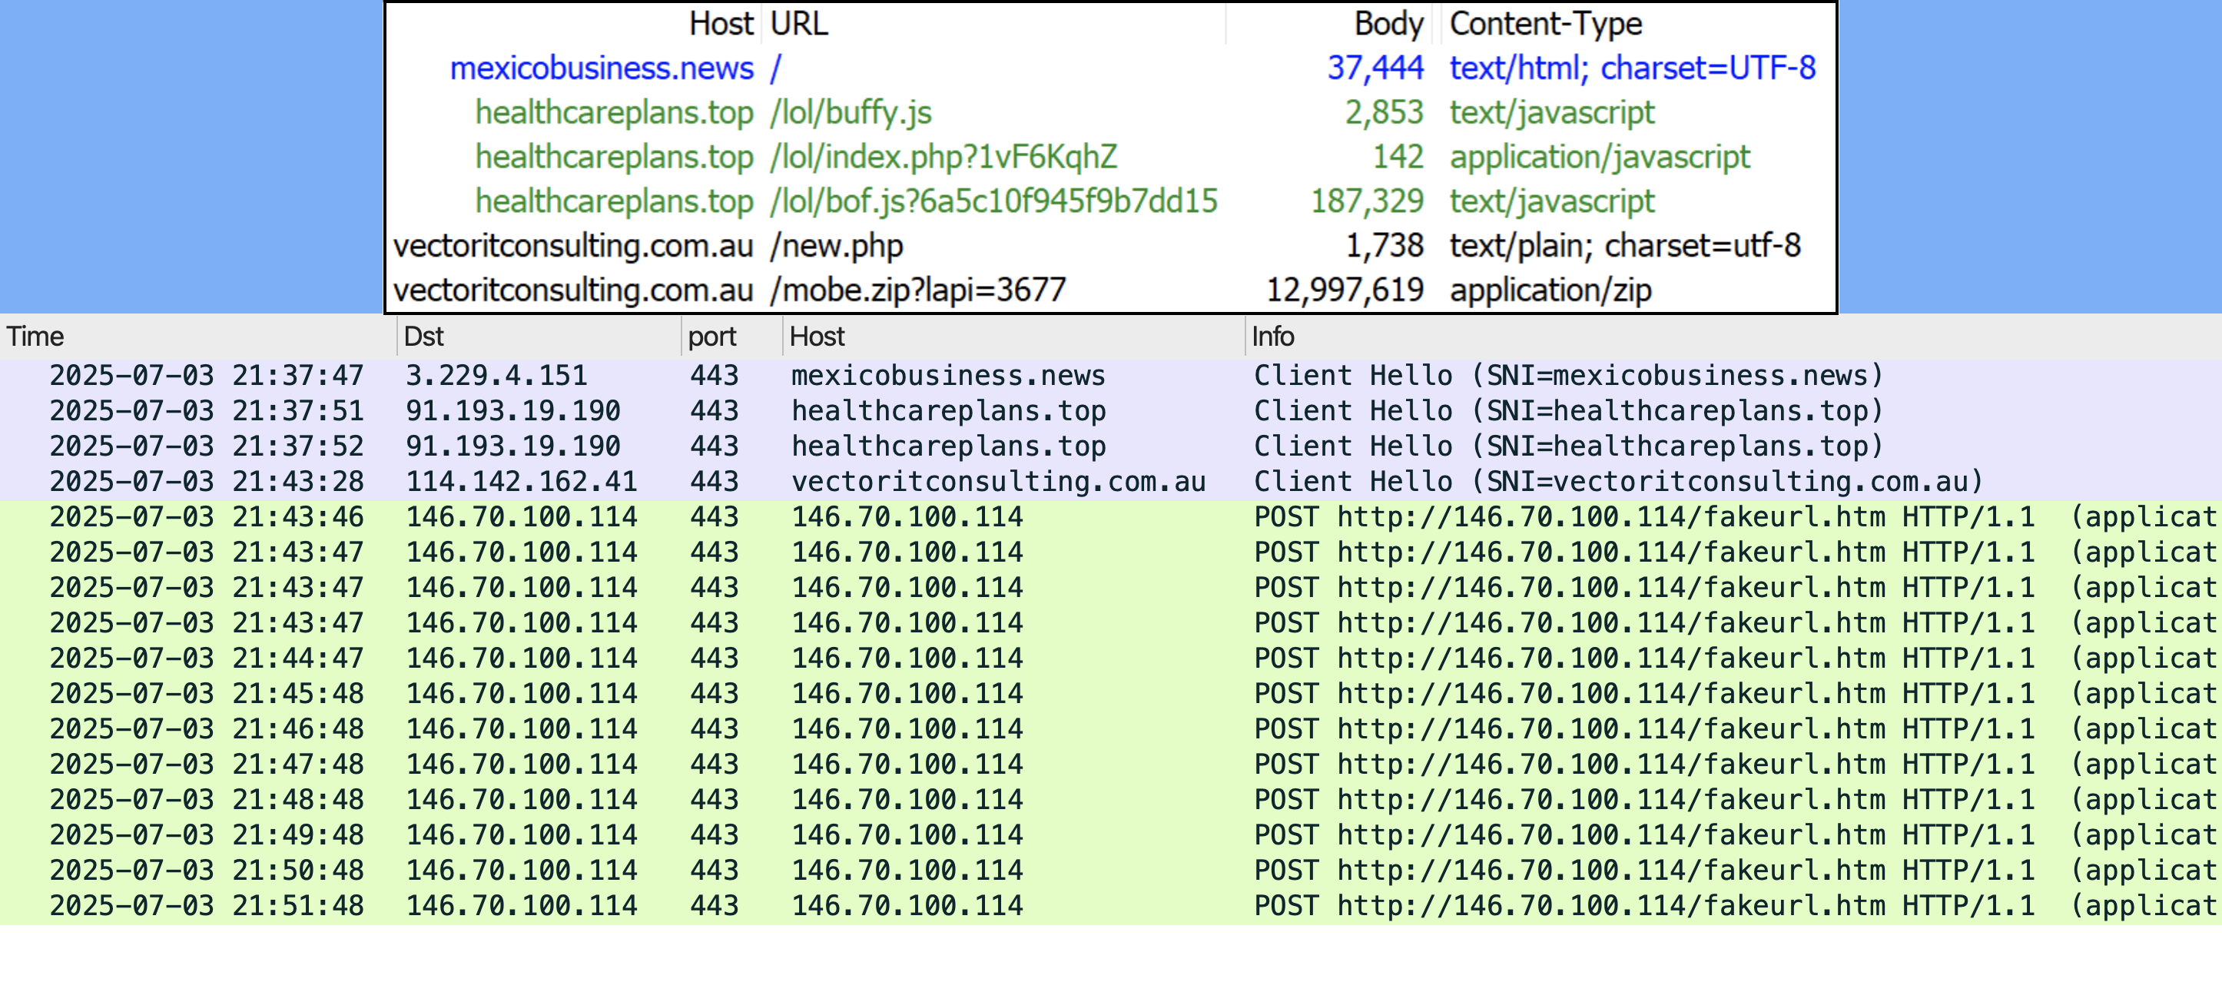
Task: Click the Host column header in top table
Action: 721,24
